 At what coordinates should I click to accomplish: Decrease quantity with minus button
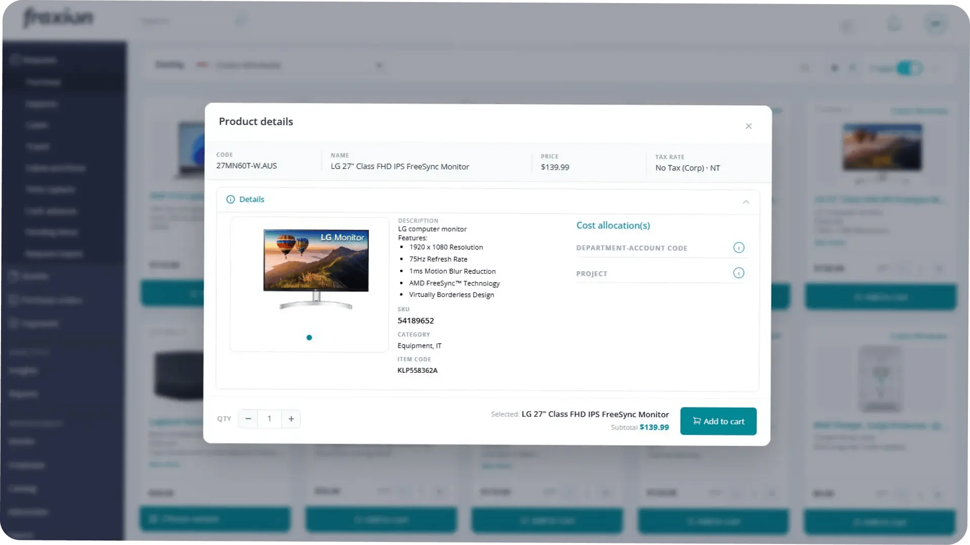click(x=248, y=419)
